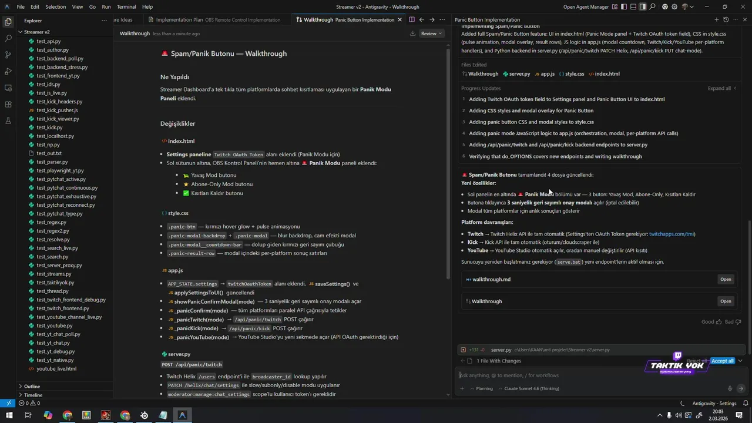Open the Run menu

tap(106, 7)
